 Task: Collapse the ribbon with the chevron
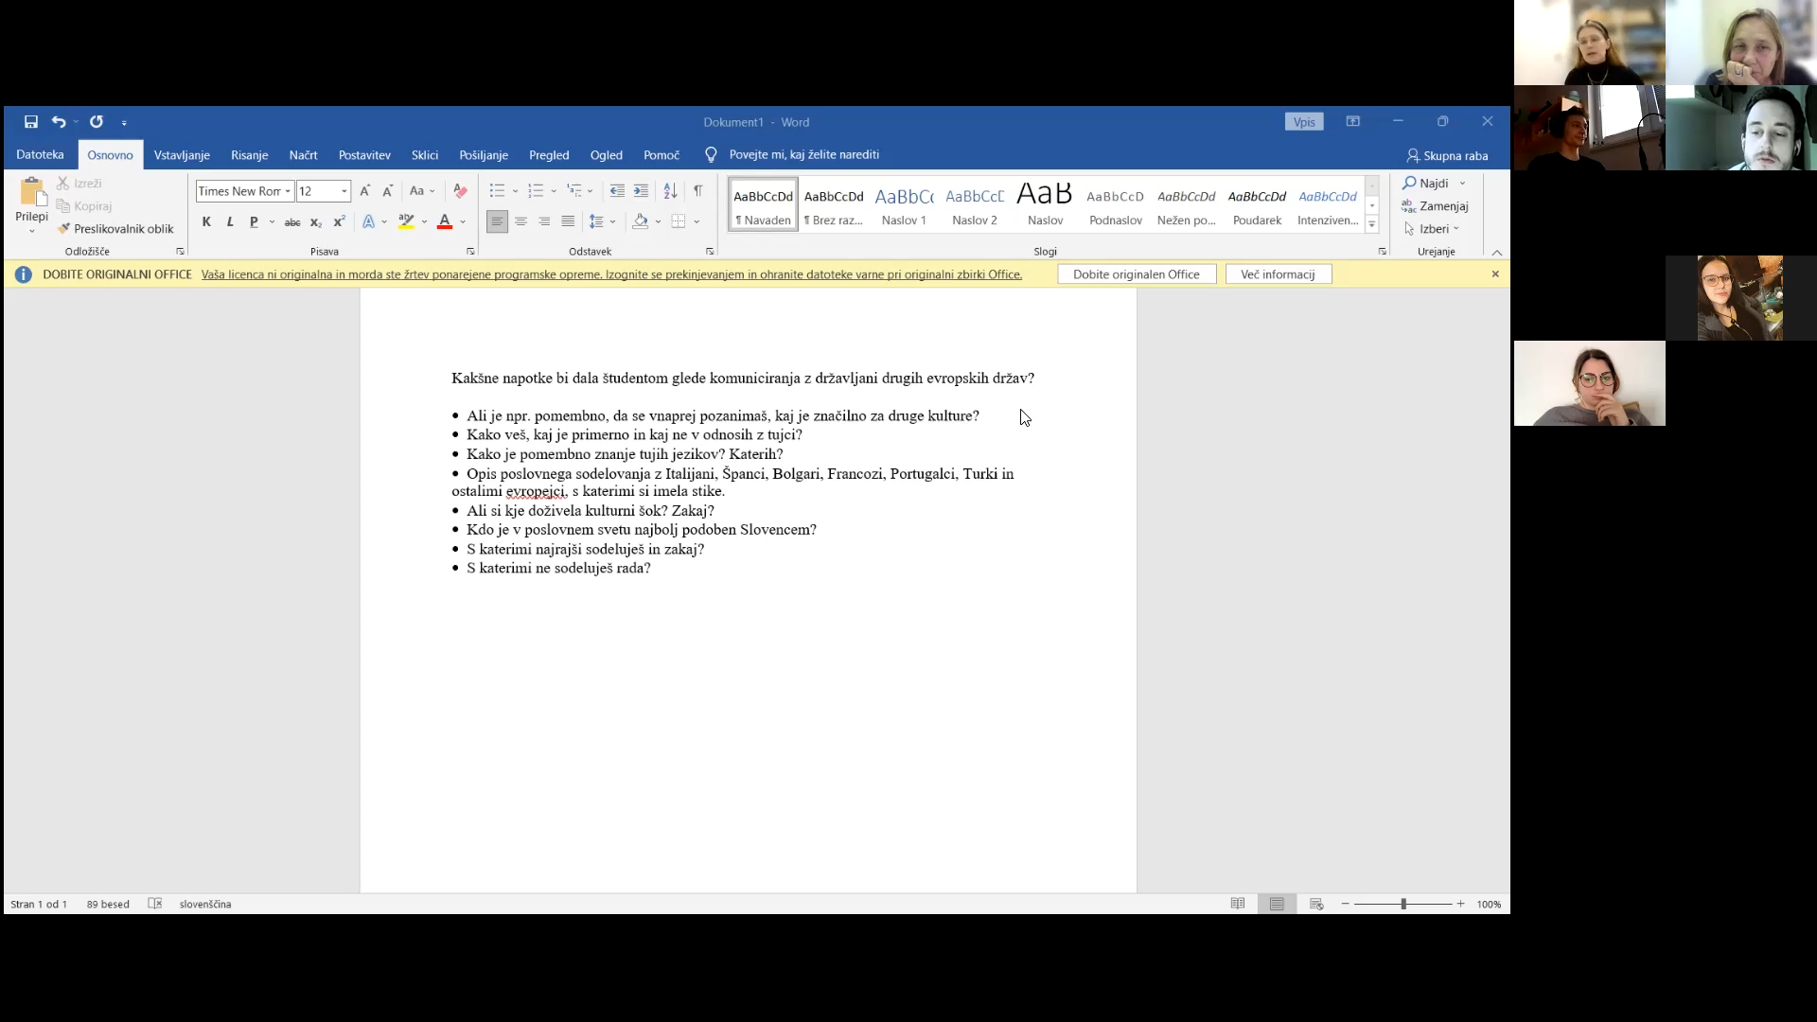1497,253
